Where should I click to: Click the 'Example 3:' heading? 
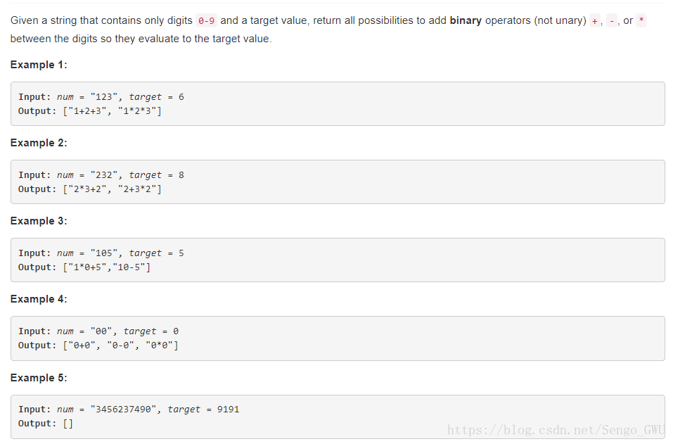click(39, 221)
